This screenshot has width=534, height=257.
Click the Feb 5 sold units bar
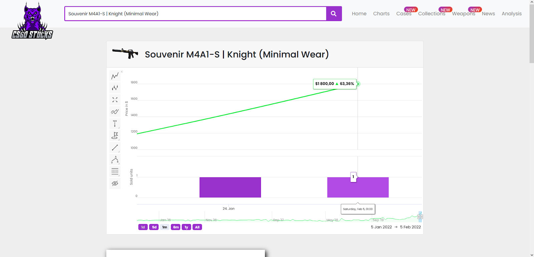coord(358,187)
